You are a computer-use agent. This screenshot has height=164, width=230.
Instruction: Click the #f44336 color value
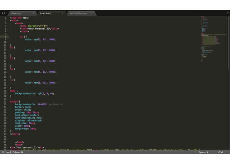[x=42, y=104]
